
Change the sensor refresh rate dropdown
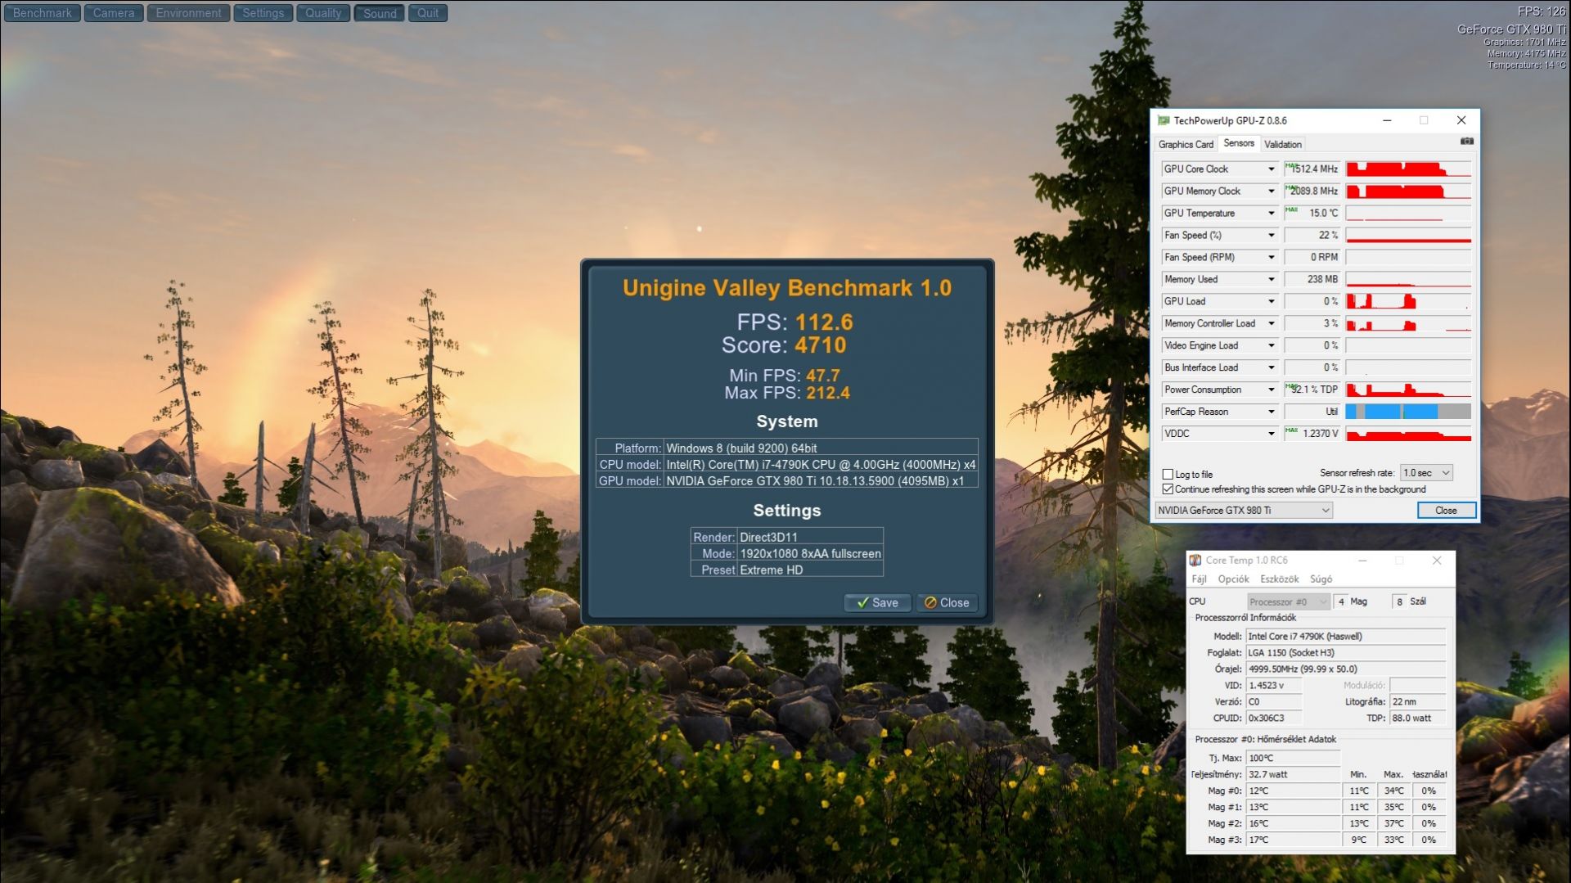tap(1426, 473)
